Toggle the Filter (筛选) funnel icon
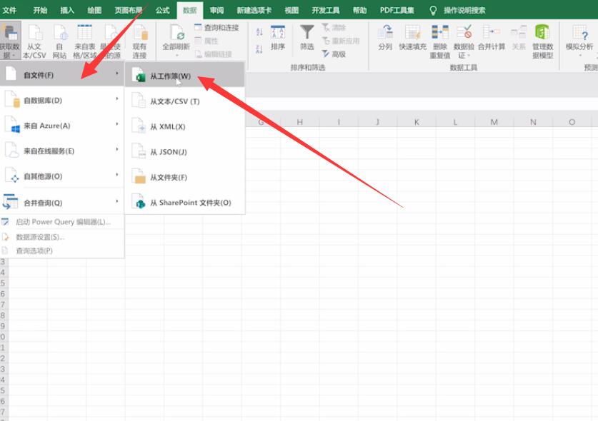598x421 pixels. pos(307,37)
